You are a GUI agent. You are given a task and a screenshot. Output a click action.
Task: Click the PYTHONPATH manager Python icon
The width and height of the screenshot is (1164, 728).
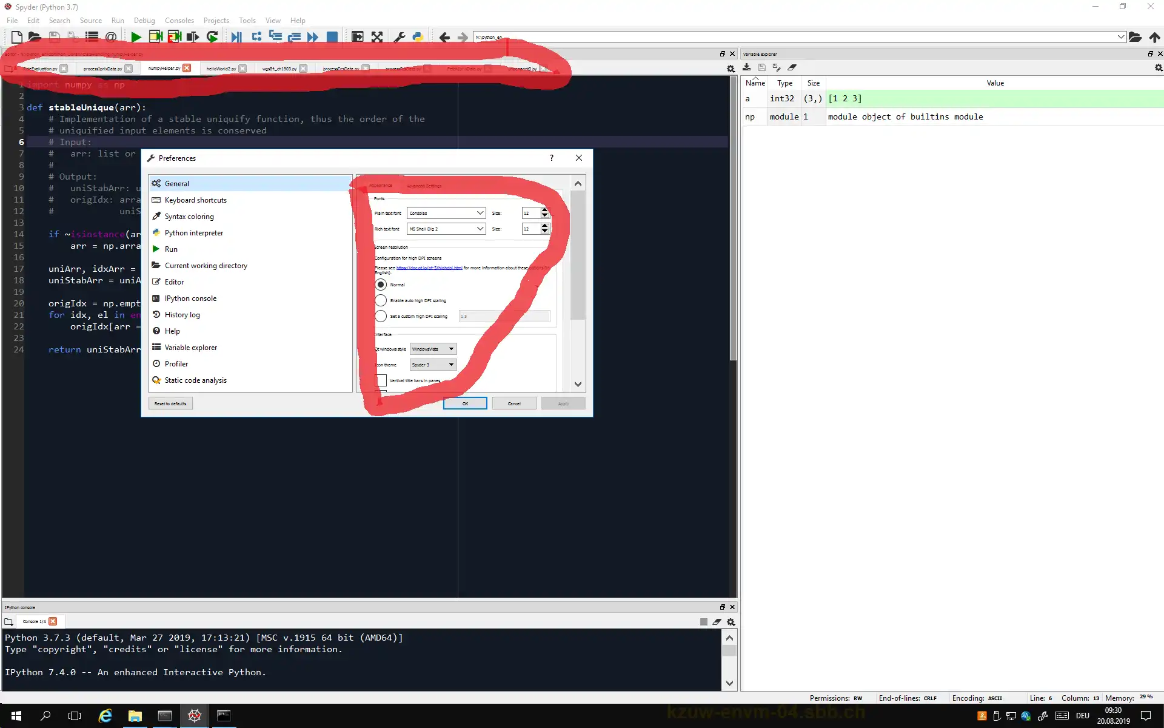pyautogui.click(x=418, y=37)
